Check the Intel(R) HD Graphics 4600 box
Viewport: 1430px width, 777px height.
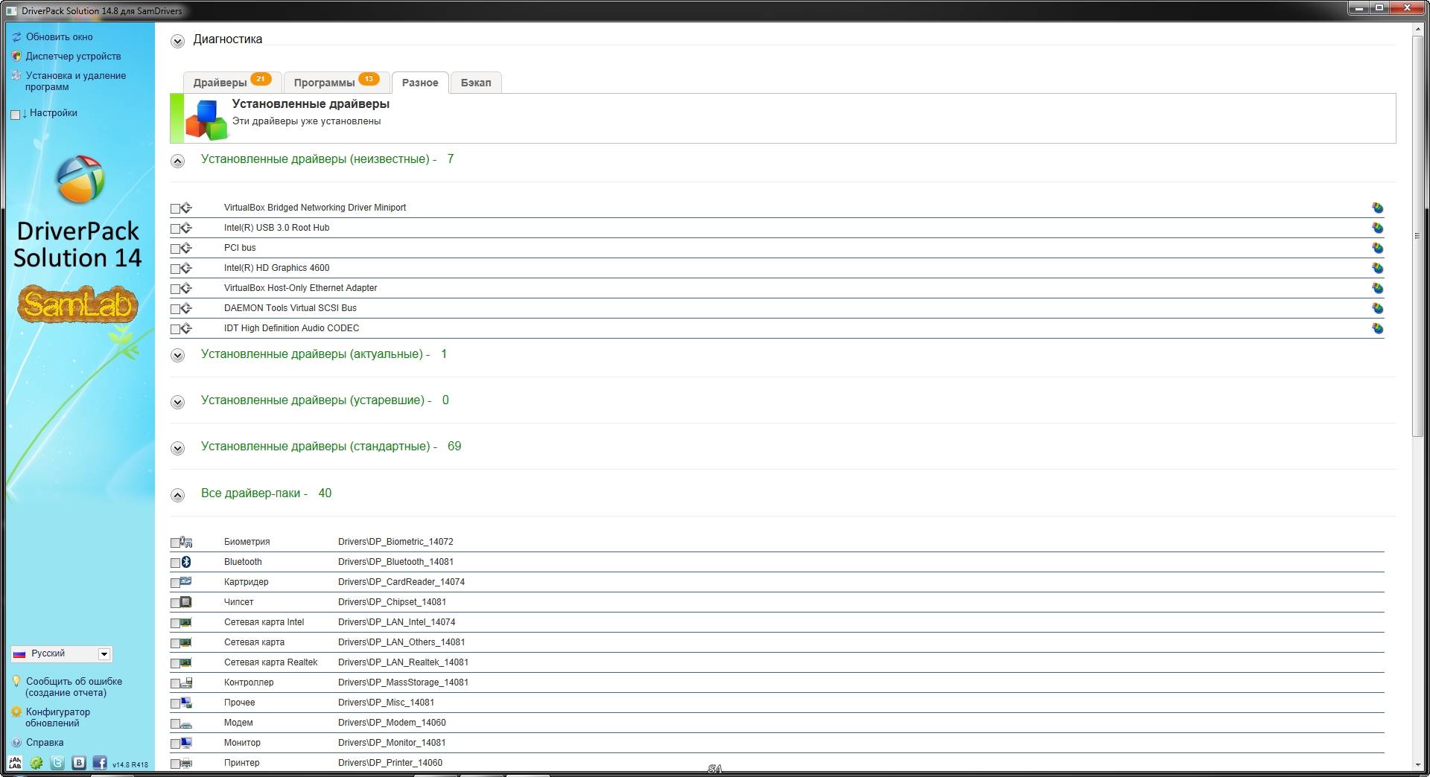(175, 269)
